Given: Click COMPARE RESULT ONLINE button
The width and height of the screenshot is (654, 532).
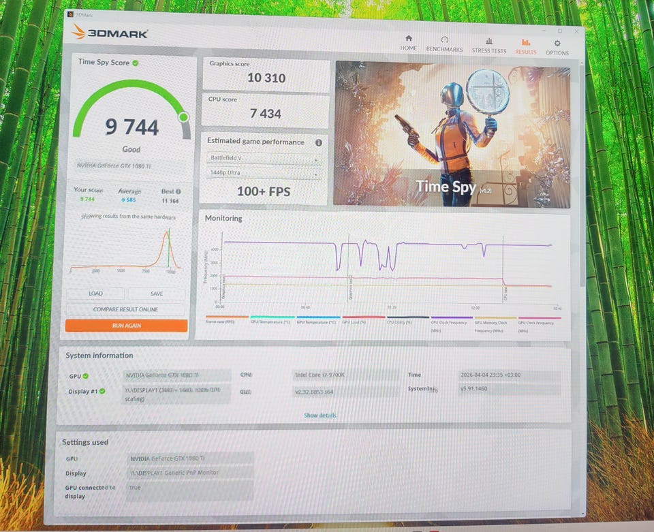Looking at the screenshot, I should tap(125, 309).
